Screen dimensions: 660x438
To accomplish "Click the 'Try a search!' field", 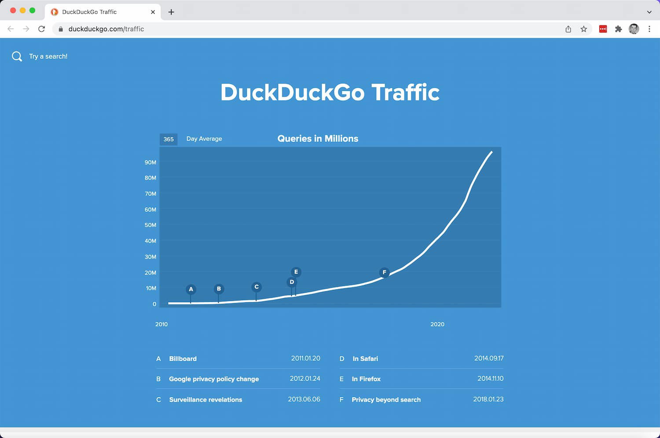I will (48, 56).
